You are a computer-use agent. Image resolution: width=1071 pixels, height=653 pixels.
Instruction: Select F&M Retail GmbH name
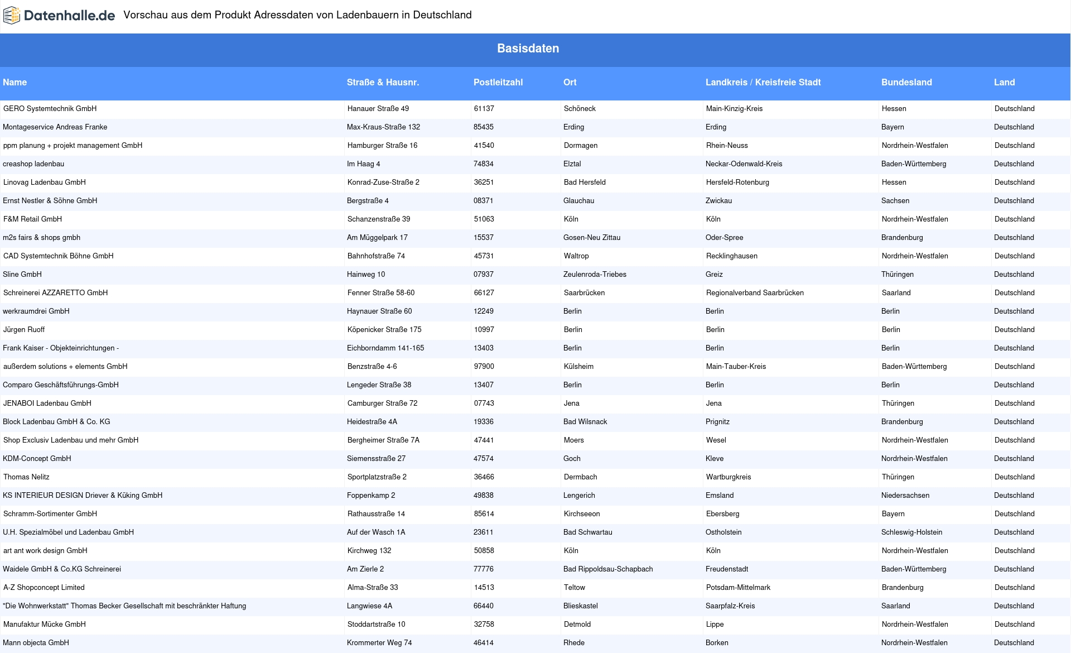point(33,219)
